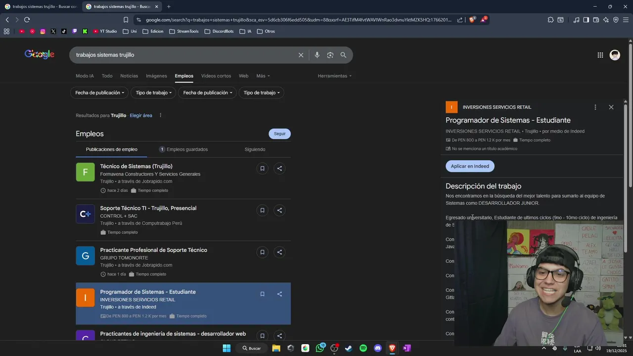
Task: Click the Google logo
Action: pyautogui.click(x=40, y=54)
